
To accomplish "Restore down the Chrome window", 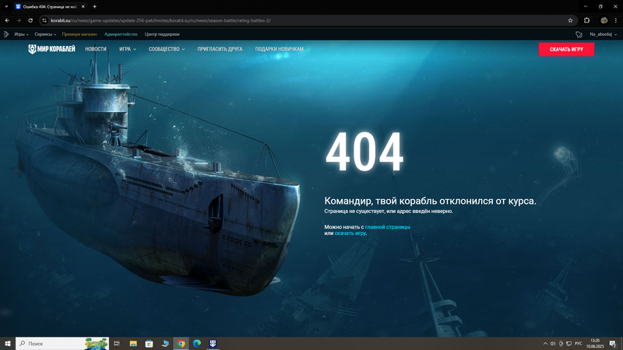I will coord(600,6).
